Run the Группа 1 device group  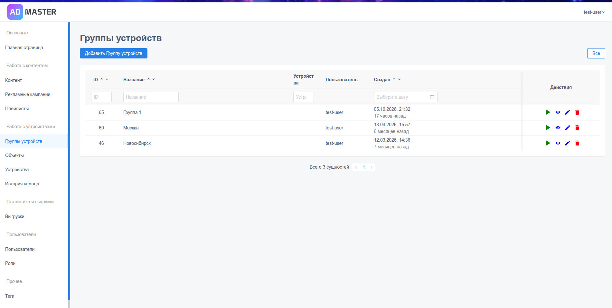(548, 112)
